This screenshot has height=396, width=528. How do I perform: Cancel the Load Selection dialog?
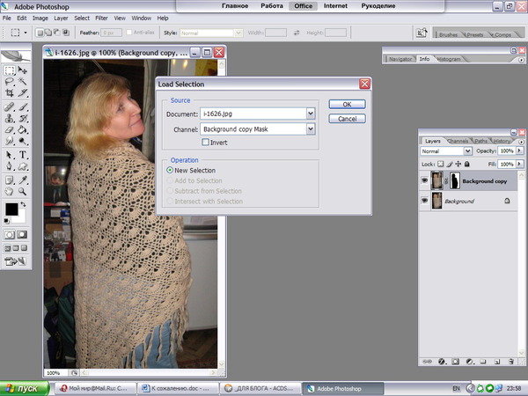pos(348,119)
